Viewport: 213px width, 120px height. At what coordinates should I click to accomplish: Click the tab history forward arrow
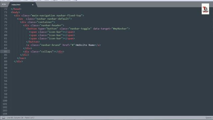tap(5, 4)
